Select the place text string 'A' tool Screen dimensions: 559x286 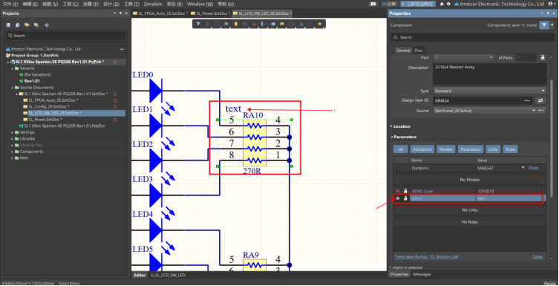pyautogui.click(x=301, y=24)
